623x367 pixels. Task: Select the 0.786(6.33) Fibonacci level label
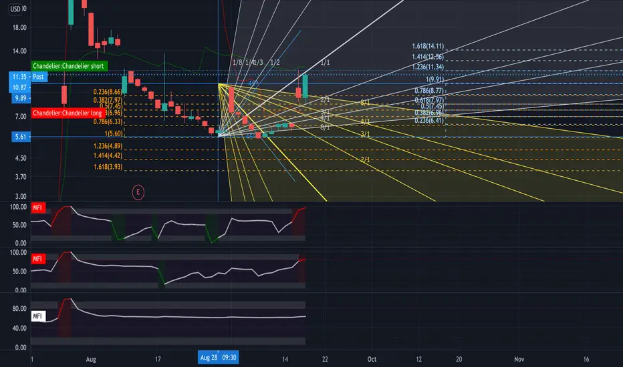[108, 122]
